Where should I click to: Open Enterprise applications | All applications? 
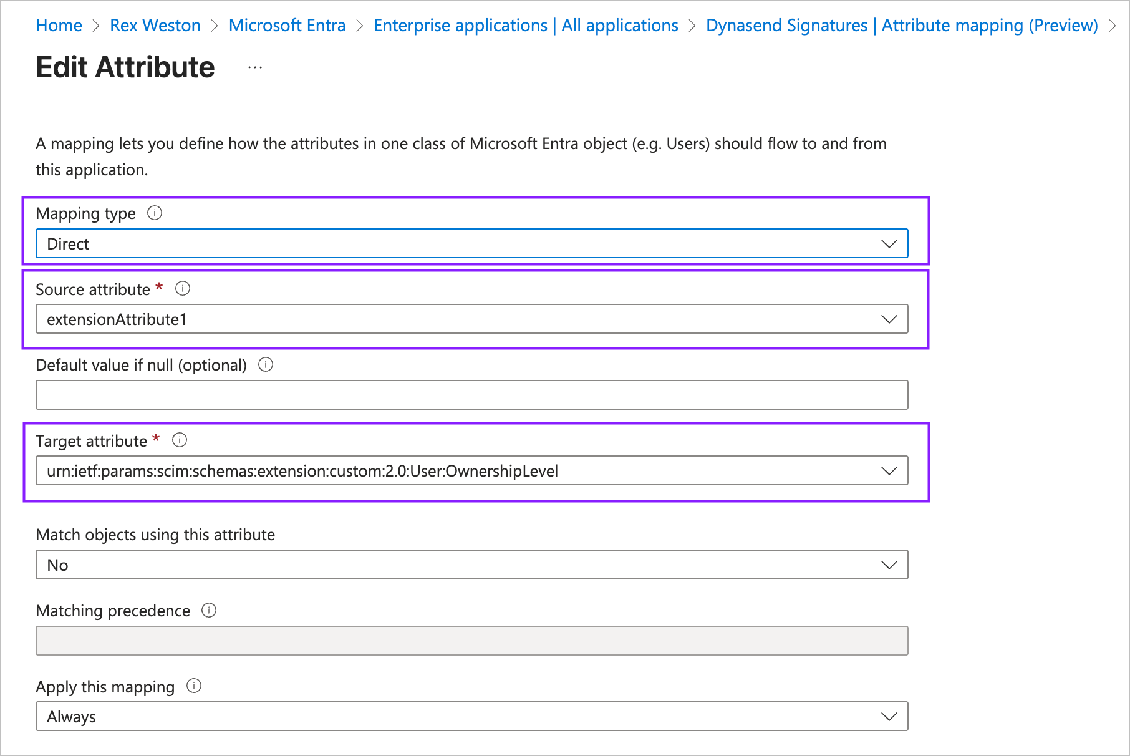click(x=526, y=26)
